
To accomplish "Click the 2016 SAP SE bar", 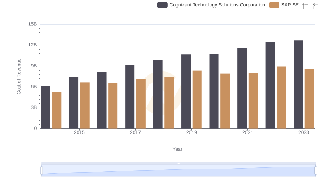I will click(x=113, y=106).
